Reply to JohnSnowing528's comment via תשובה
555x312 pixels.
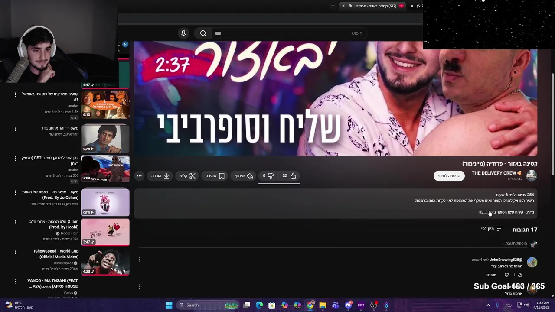(491, 275)
